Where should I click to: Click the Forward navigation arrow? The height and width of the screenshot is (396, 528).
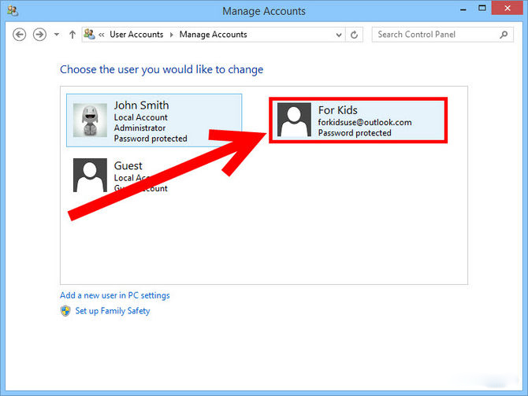[x=39, y=35]
